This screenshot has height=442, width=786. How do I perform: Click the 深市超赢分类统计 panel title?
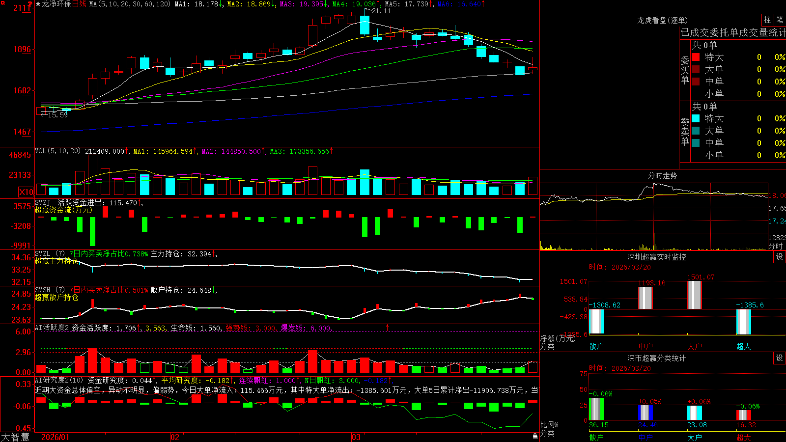click(656, 358)
